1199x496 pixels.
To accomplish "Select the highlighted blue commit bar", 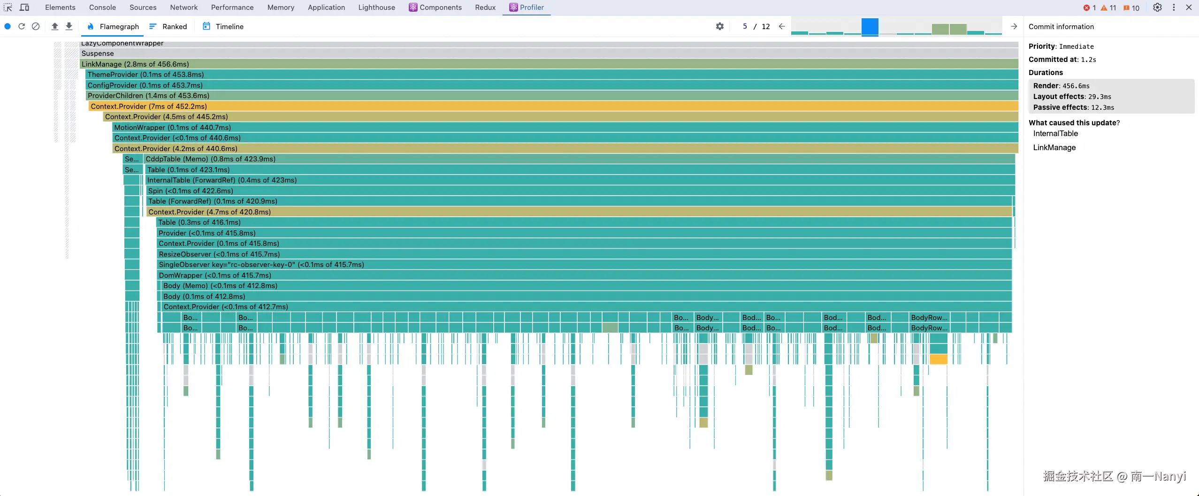I will coord(870,27).
